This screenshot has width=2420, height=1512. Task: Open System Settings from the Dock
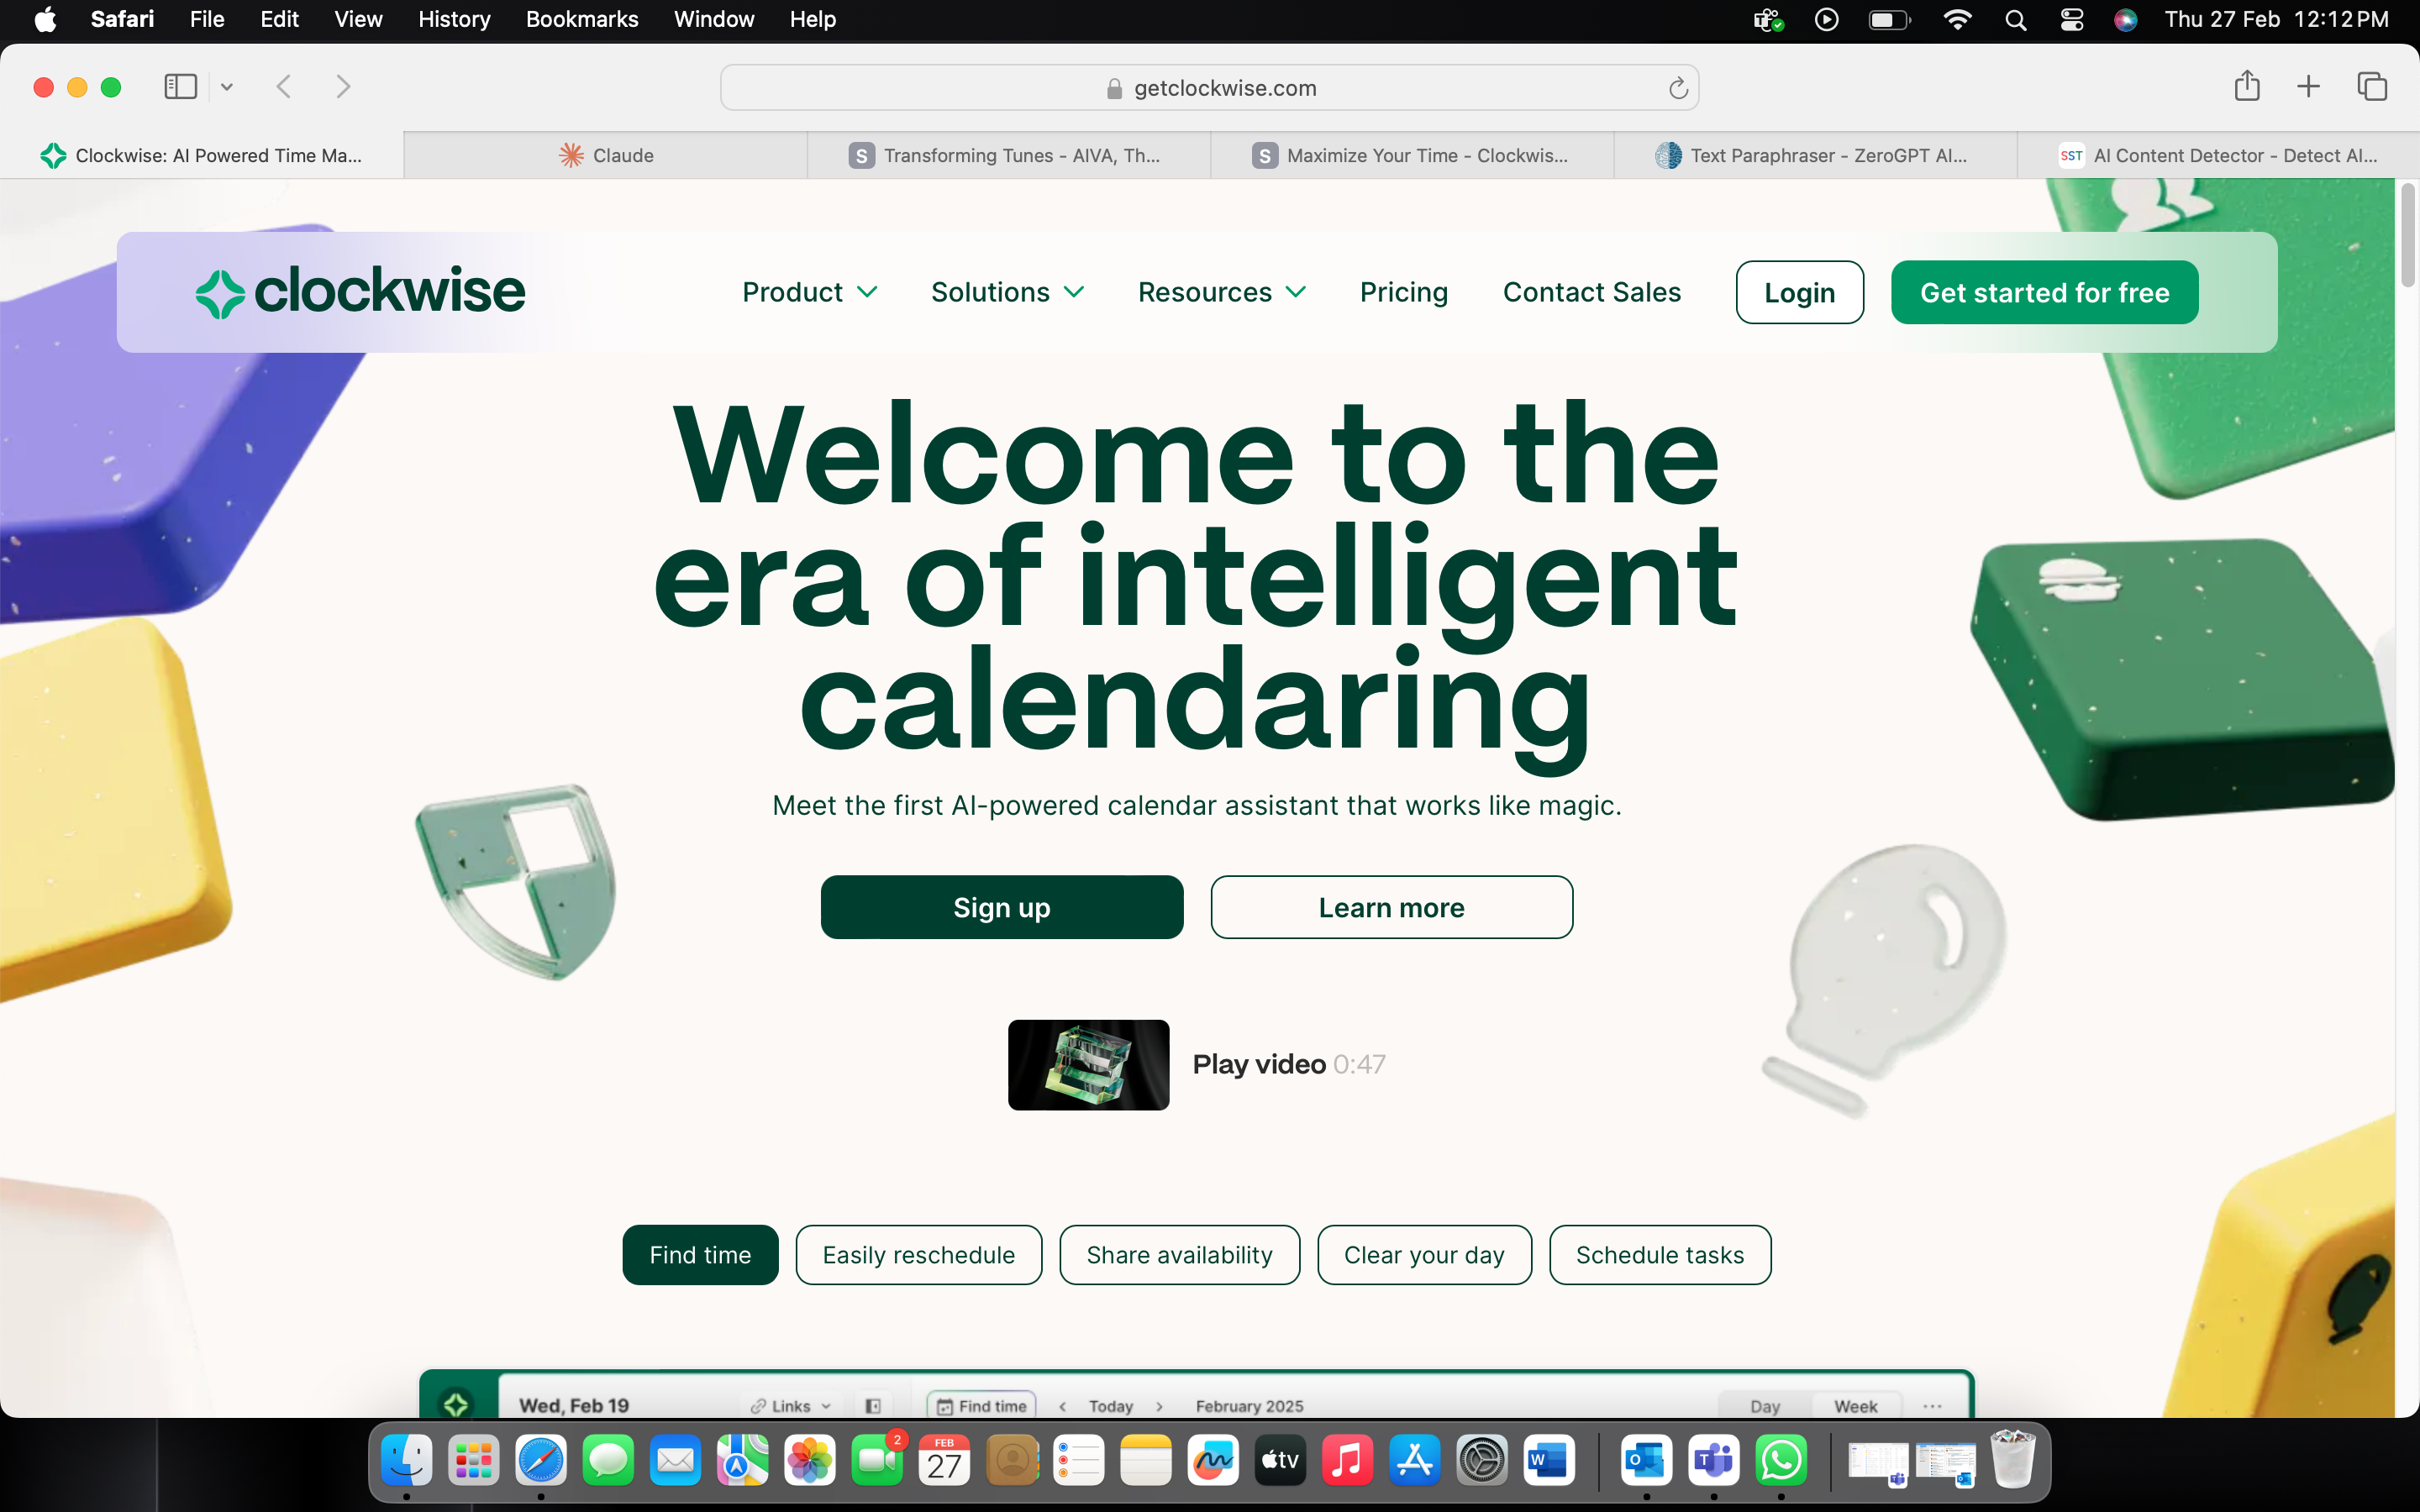click(1482, 1461)
